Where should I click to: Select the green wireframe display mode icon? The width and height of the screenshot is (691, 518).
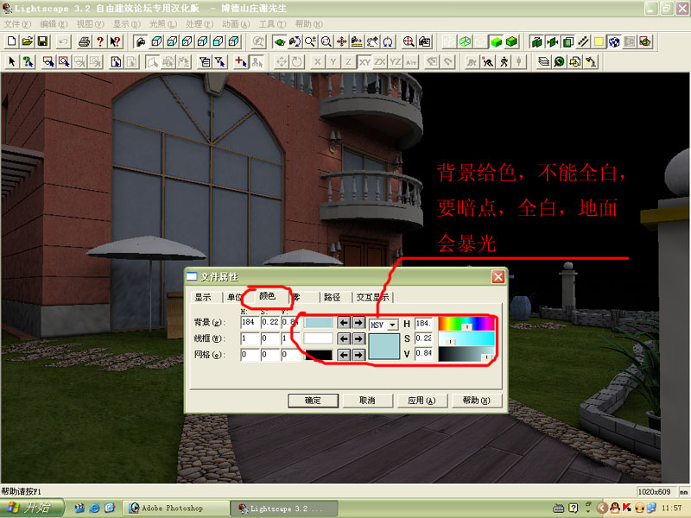(x=465, y=41)
